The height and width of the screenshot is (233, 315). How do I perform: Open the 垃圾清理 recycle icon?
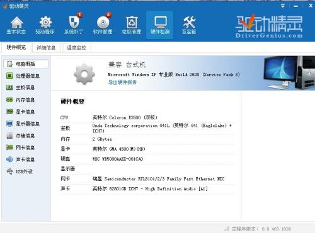coord(132,26)
